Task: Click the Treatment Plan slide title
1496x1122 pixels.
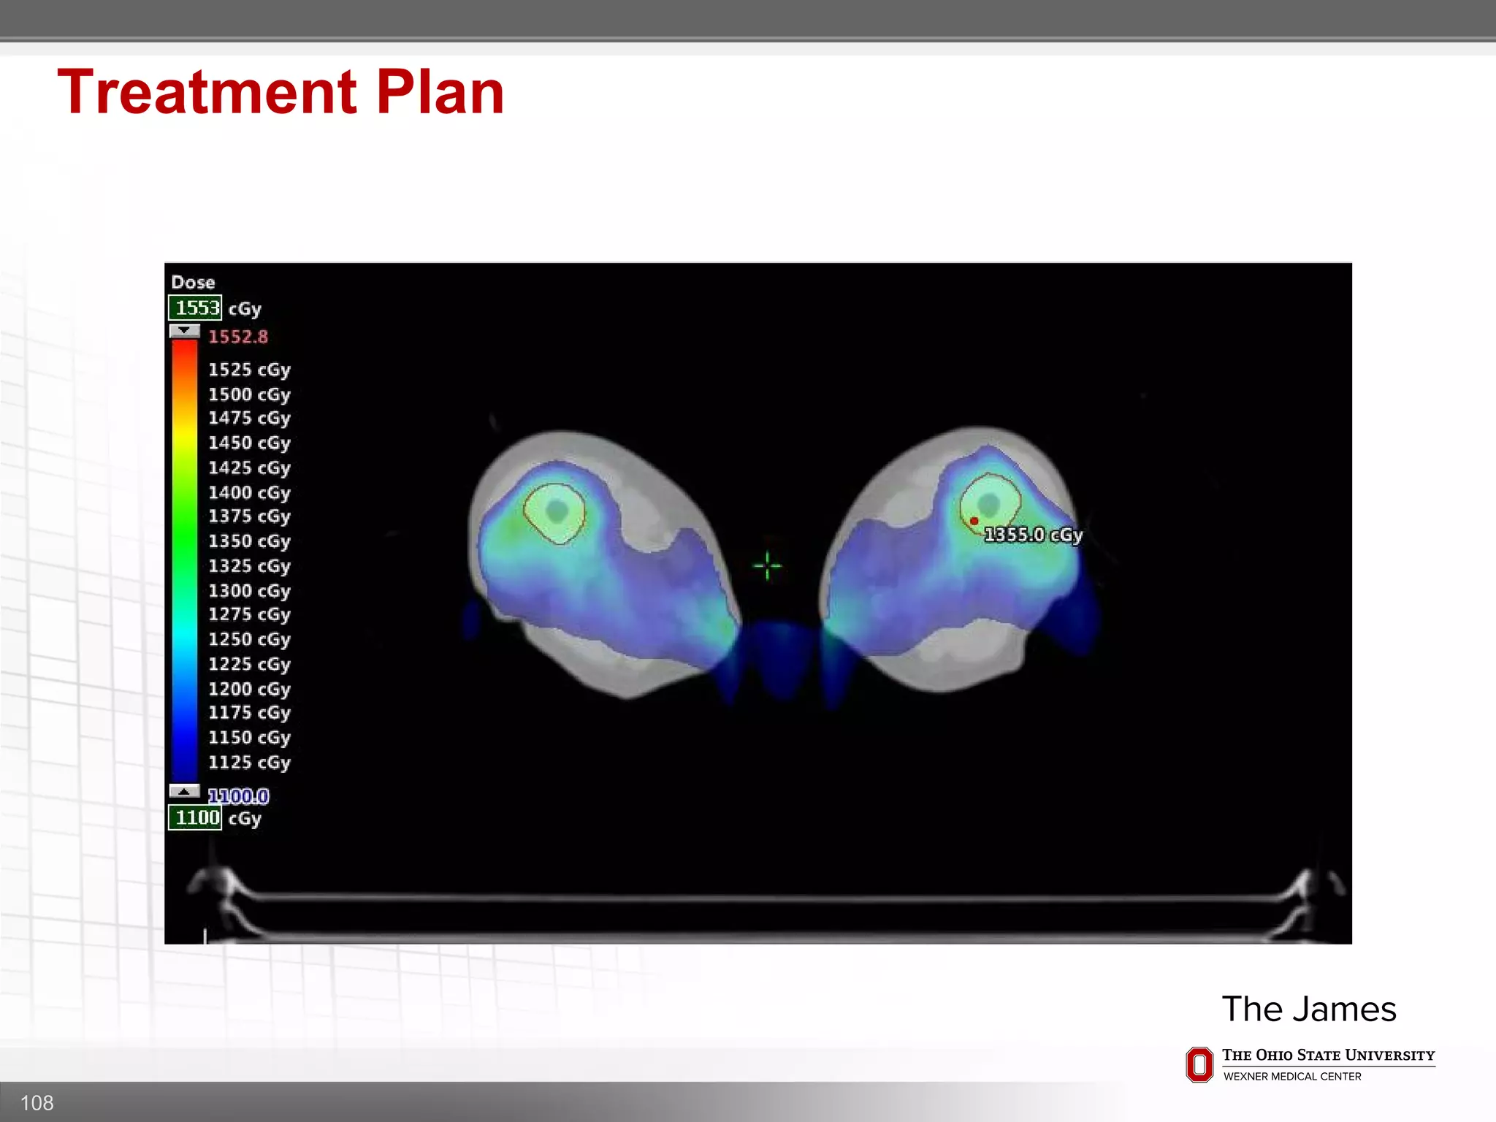Action: pos(280,92)
